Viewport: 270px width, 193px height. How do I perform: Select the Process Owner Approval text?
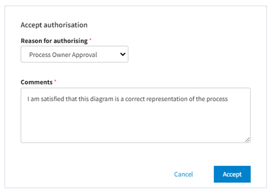pyautogui.click(x=63, y=55)
